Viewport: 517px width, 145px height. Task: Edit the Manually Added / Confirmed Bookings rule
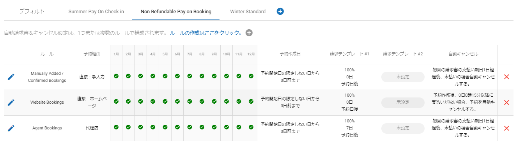(x=11, y=77)
